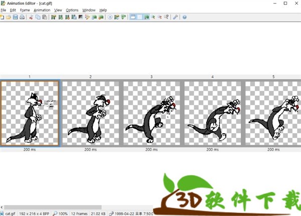Click the frame number label 4

(213, 77)
